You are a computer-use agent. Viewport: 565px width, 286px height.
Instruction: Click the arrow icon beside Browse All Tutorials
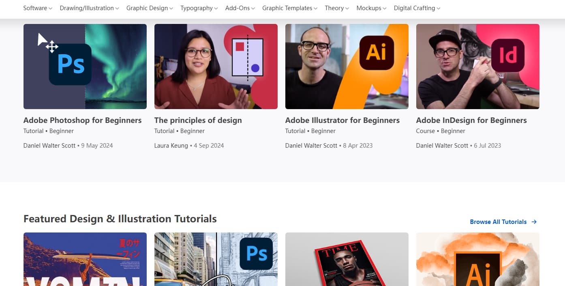point(534,222)
